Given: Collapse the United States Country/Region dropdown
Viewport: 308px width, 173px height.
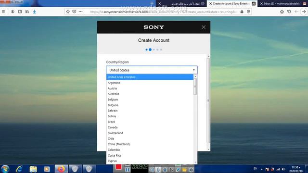Looking at the screenshot, I should 152,70.
